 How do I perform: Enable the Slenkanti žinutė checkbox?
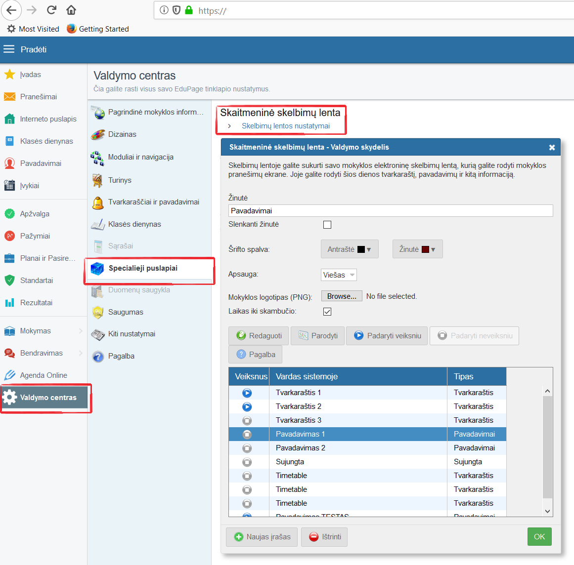(327, 225)
